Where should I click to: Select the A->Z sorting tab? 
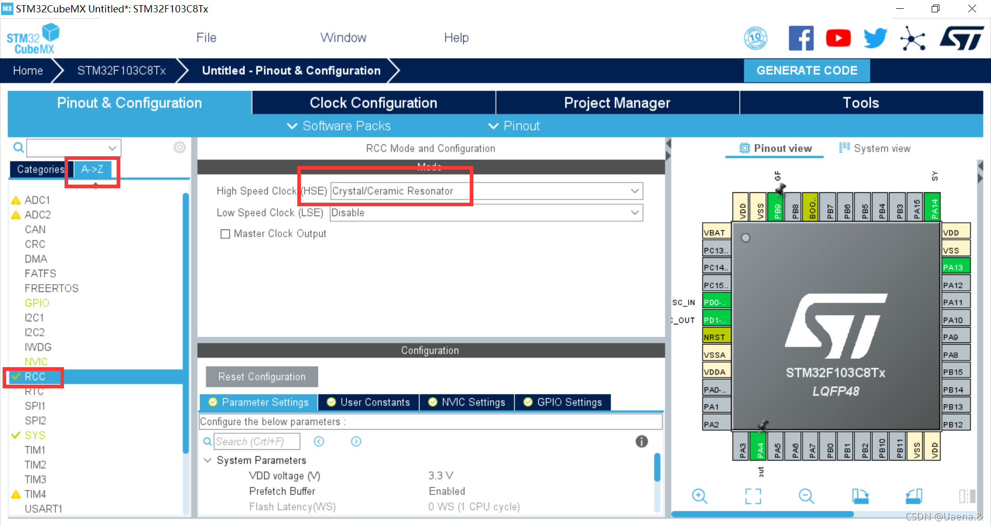(92, 169)
